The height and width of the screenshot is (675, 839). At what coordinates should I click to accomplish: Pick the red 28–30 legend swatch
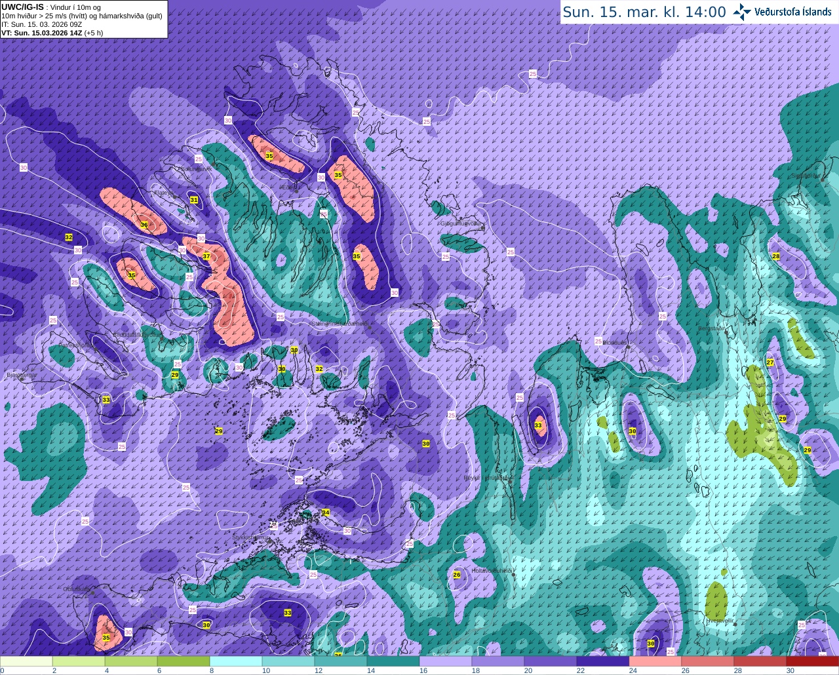[760, 661]
